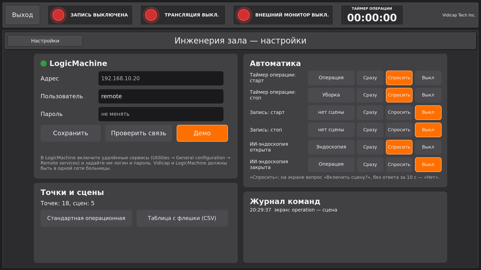Screen dimensions: 481x270
Task: Open нет сцены selector for Запись: старт
Action: [x=331, y=112]
